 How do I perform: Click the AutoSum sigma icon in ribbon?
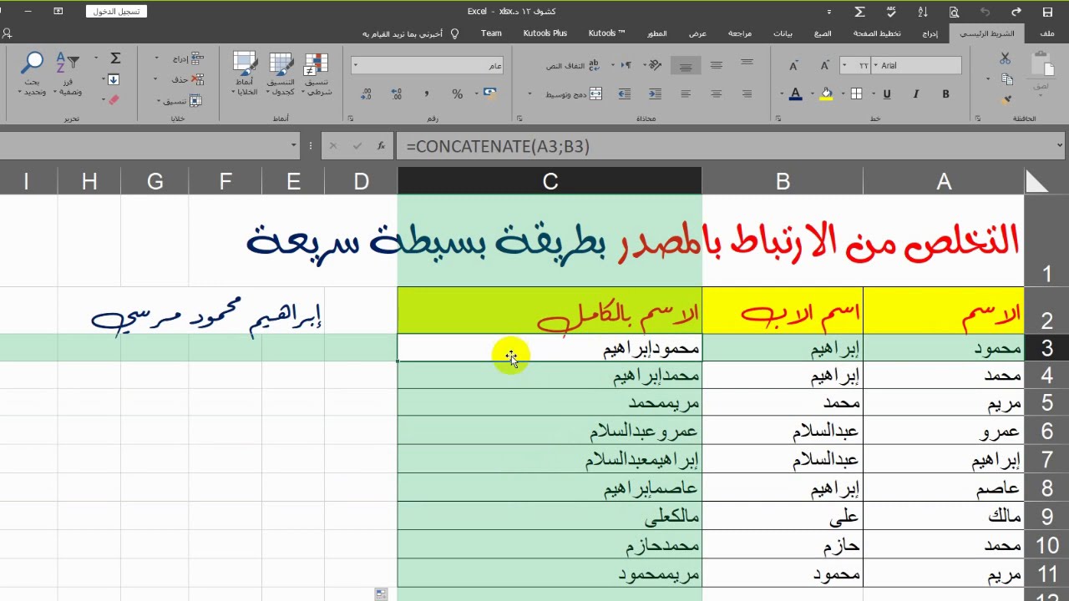pyautogui.click(x=115, y=58)
